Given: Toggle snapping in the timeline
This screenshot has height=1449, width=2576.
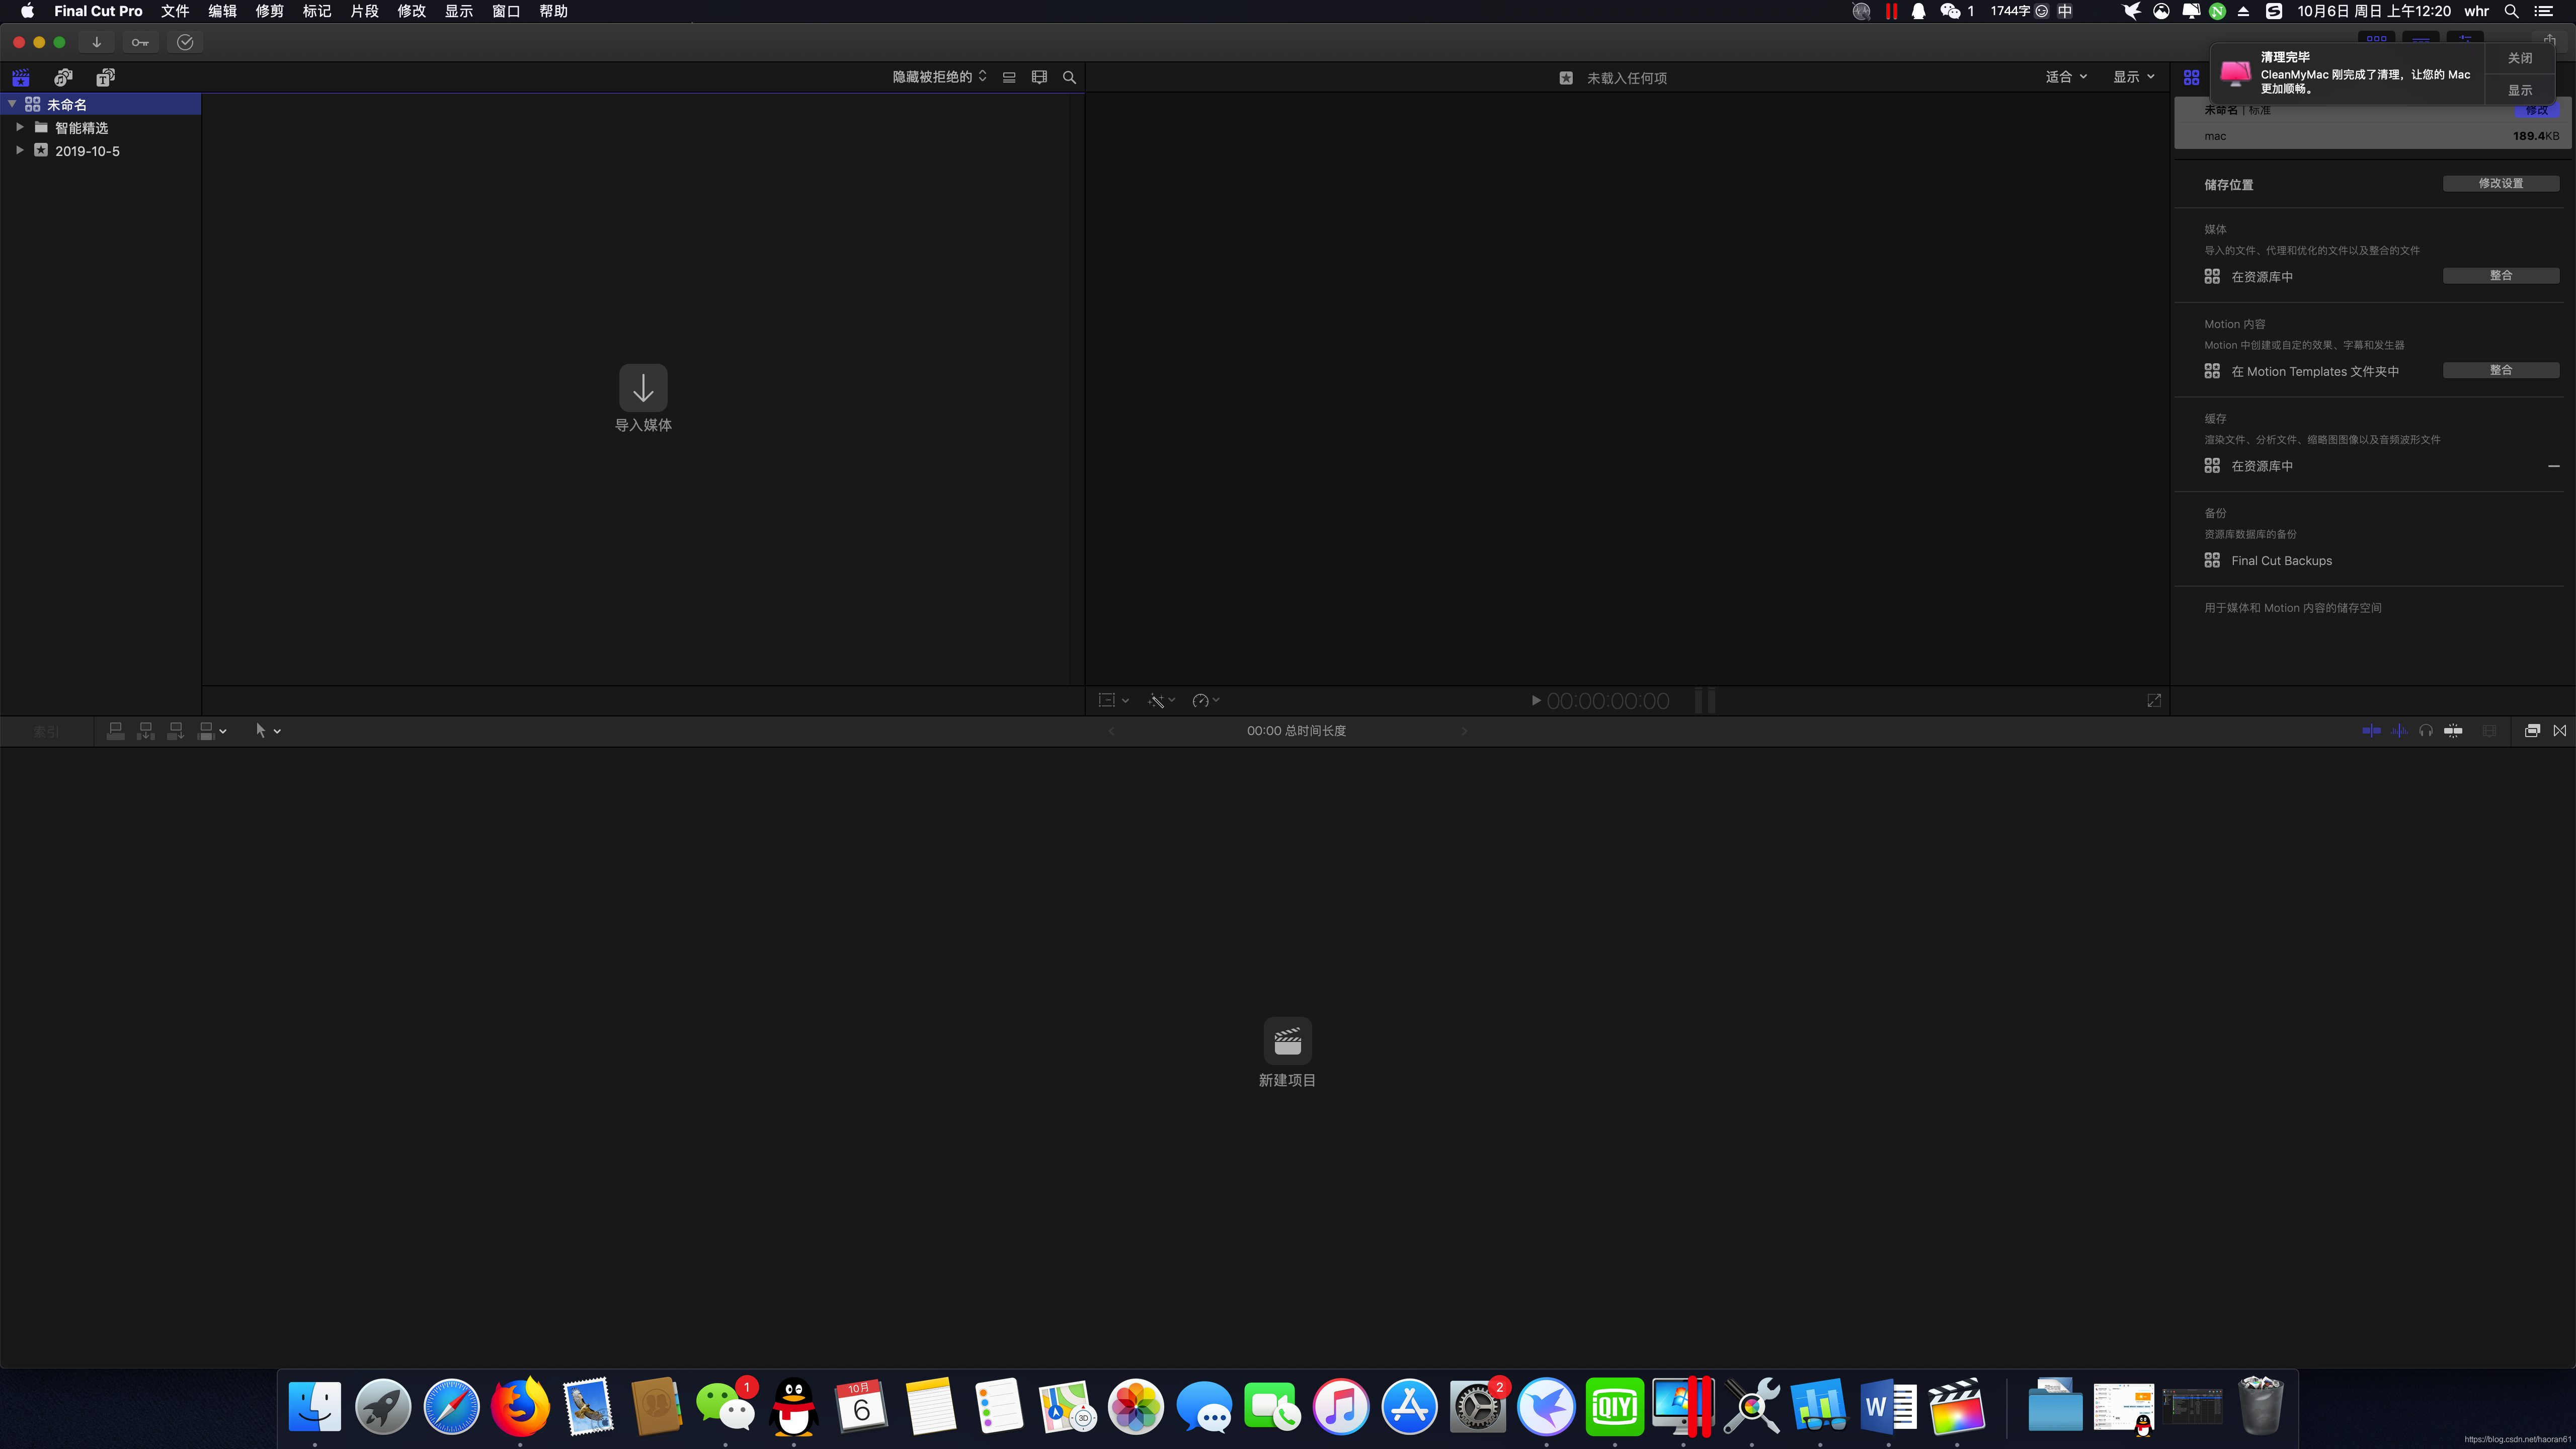Looking at the screenshot, I should [2453, 731].
